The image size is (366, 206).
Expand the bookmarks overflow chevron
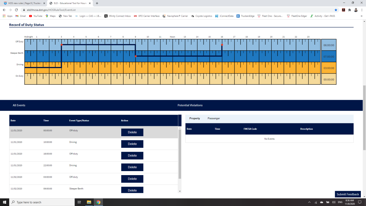362,16
